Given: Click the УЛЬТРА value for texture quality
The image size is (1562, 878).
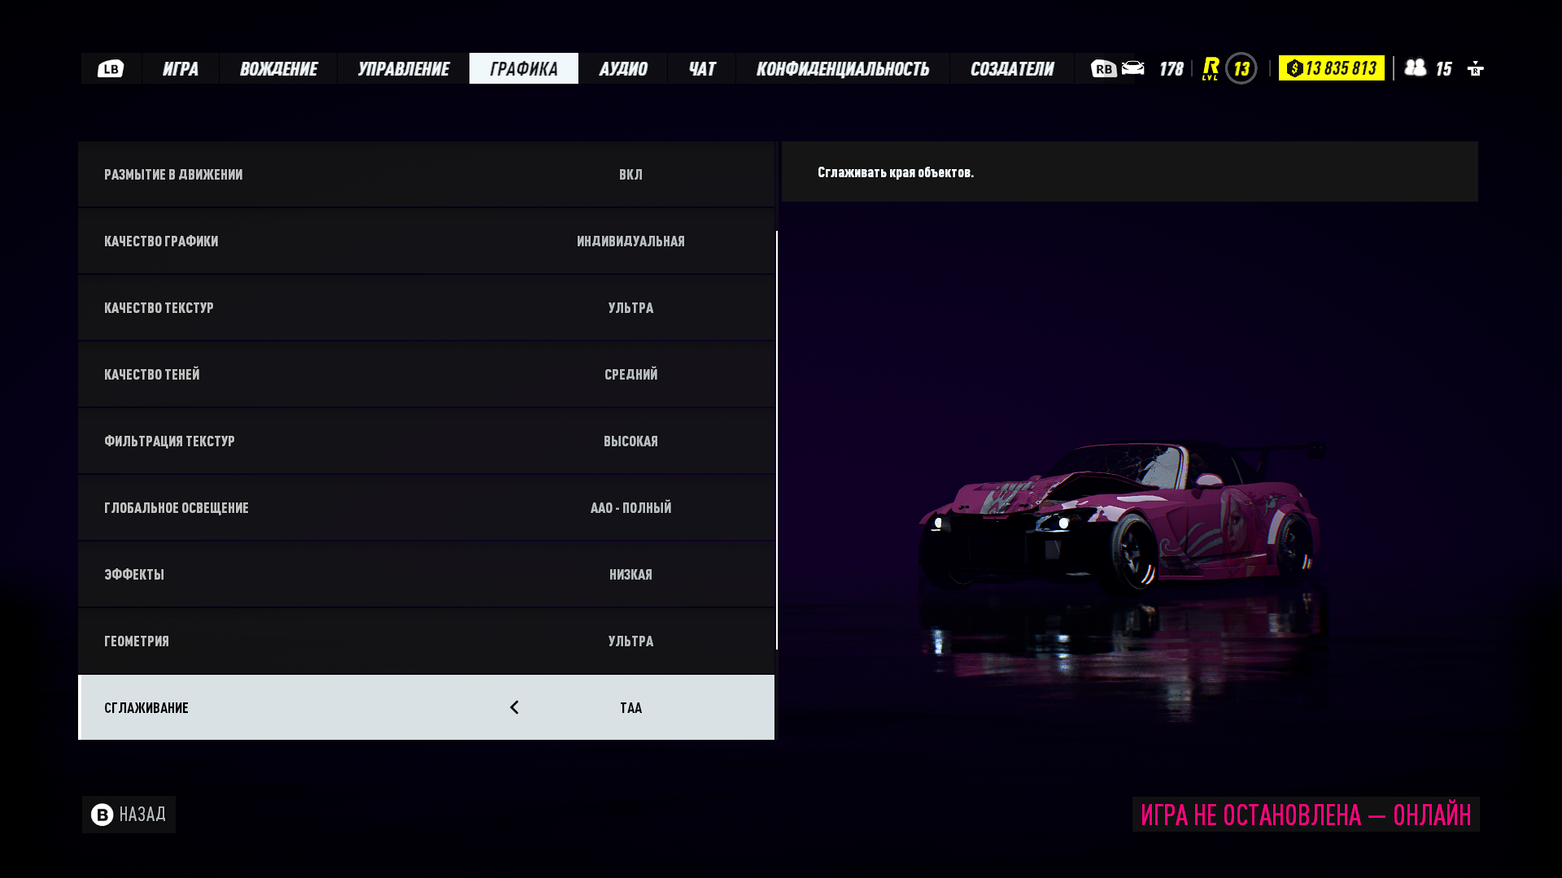Looking at the screenshot, I should click(x=630, y=307).
